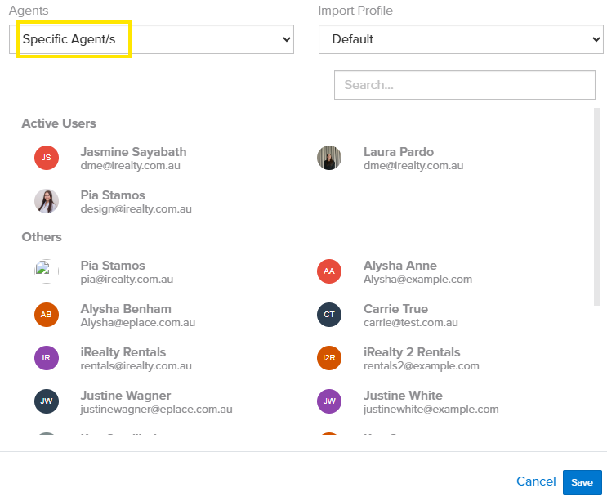
Task: Select Pia Stamos pia@irealty.com.au under Others
Action: tap(113, 266)
